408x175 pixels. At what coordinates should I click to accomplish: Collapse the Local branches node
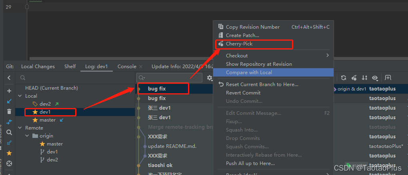(20, 96)
